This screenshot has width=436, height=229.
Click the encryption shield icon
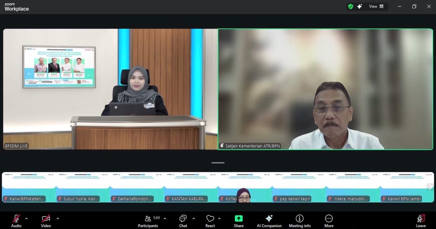point(351,6)
